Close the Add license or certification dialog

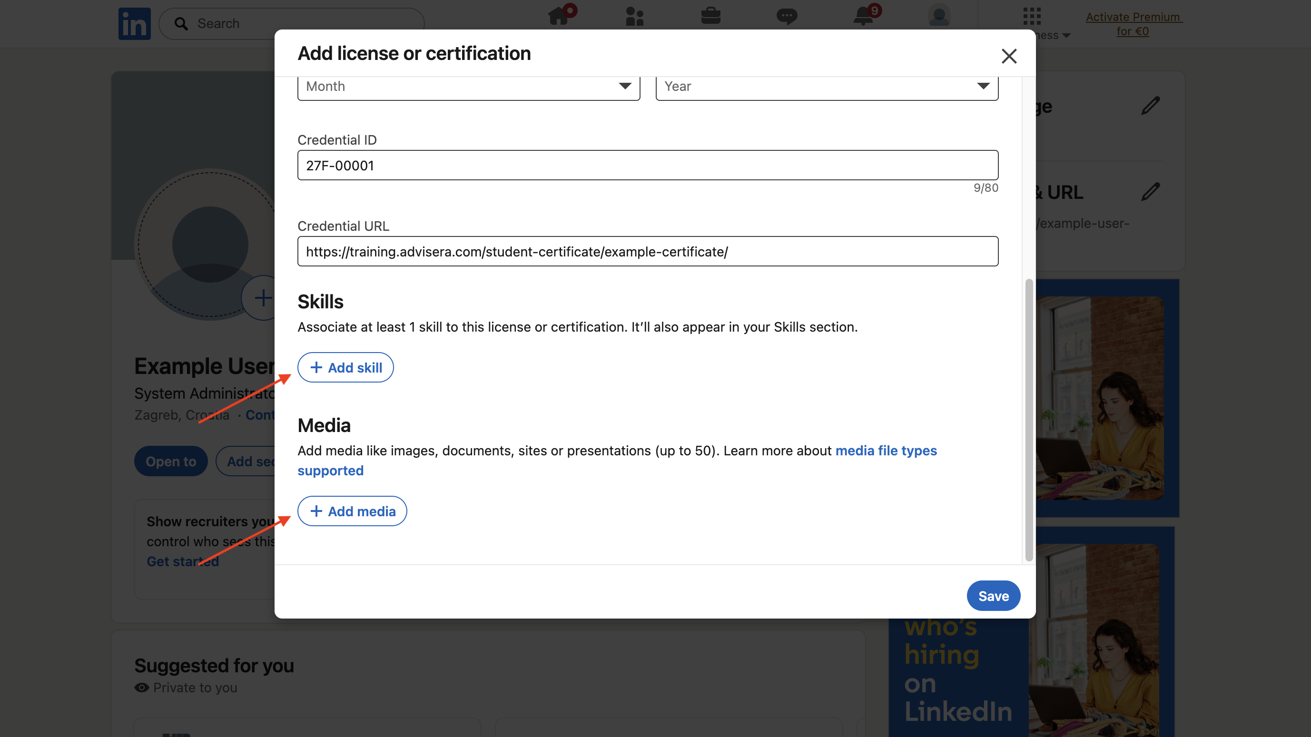coord(1009,56)
